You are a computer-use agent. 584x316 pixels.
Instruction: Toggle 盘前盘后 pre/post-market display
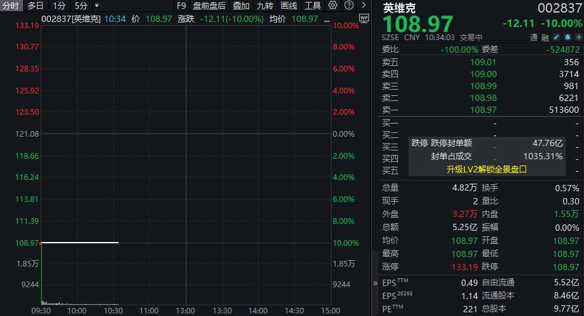209,6
